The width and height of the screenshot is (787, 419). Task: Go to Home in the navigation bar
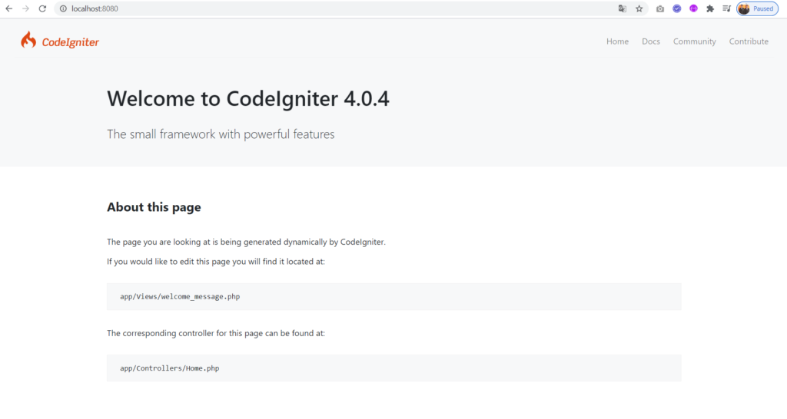(617, 41)
